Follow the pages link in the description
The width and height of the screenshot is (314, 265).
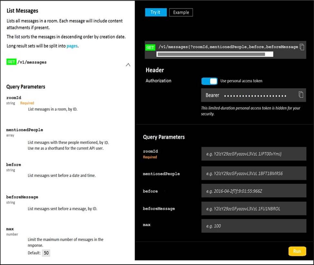click(x=72, y=46)
